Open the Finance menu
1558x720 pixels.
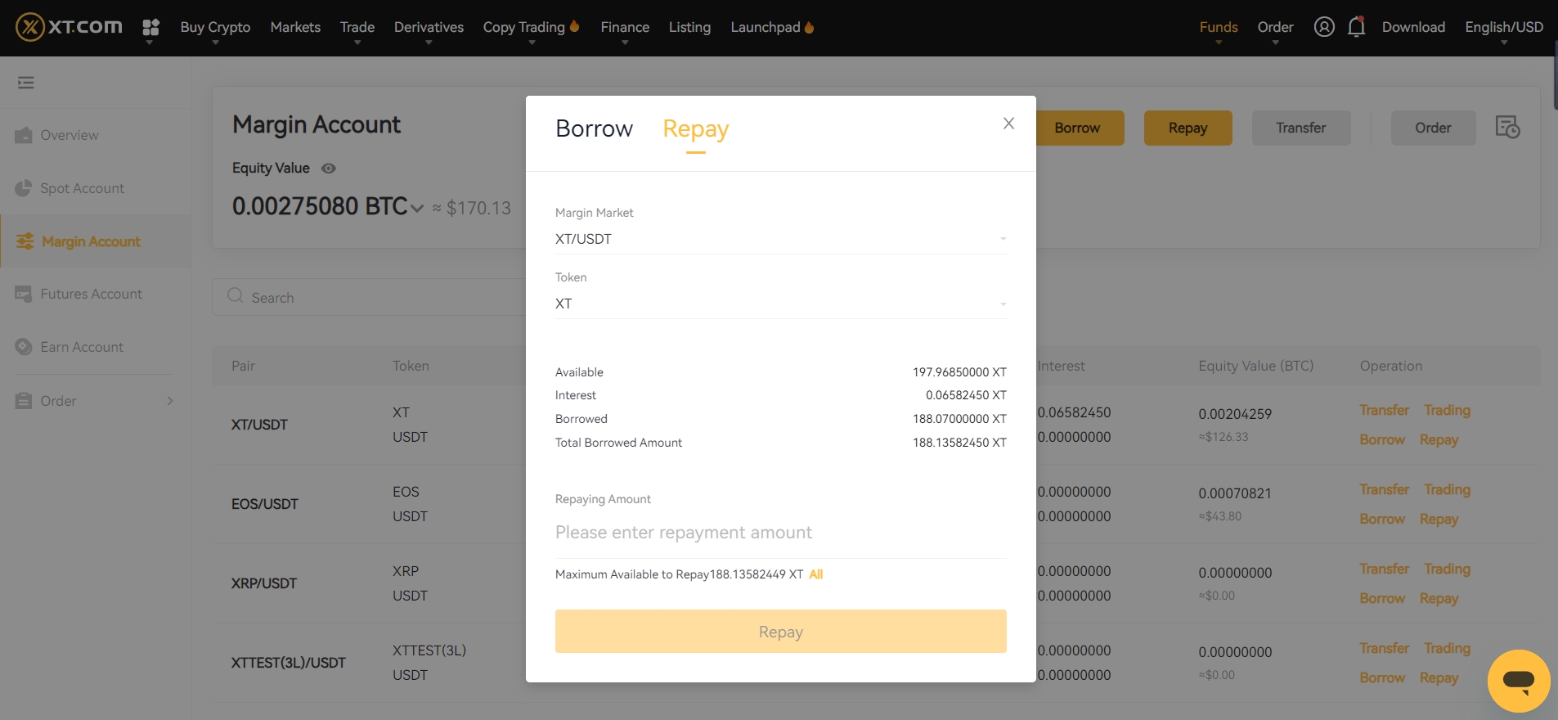pos(625,27)
